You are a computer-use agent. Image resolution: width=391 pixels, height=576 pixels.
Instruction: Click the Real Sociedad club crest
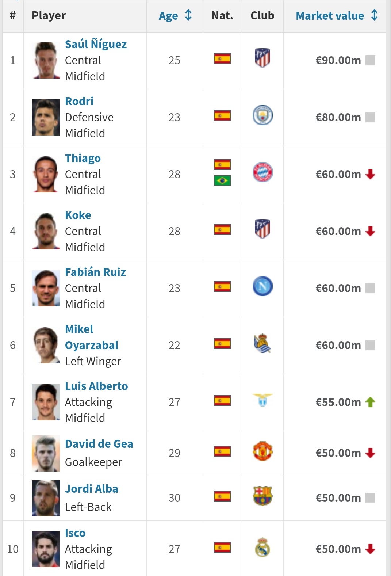point(262,344)
